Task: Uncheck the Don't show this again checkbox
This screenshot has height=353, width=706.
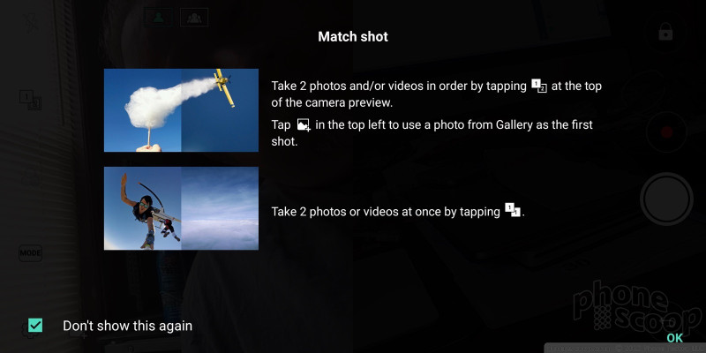Action: pos(35,325)
